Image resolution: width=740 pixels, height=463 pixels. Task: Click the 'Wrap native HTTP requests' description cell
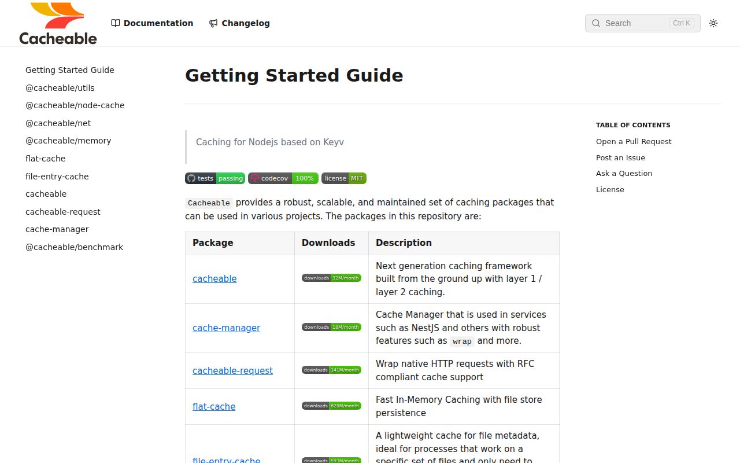464,370
